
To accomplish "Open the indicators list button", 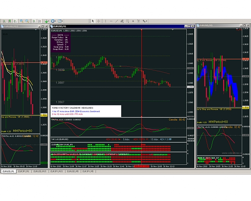I will point(46,21).
